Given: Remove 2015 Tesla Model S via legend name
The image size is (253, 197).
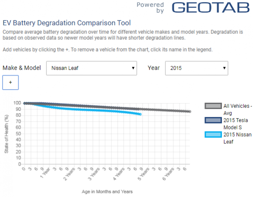Looking at the screenshot, I should click(x=236, y=124).
